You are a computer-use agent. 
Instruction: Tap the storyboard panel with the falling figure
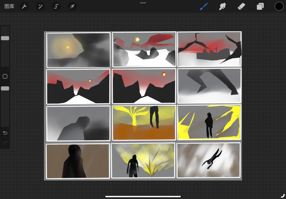click(208, 160)
